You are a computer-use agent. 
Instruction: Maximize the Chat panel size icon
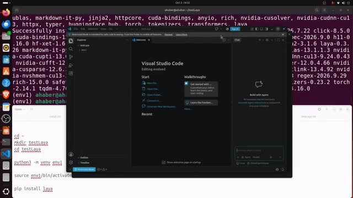(x=278, y=40)
